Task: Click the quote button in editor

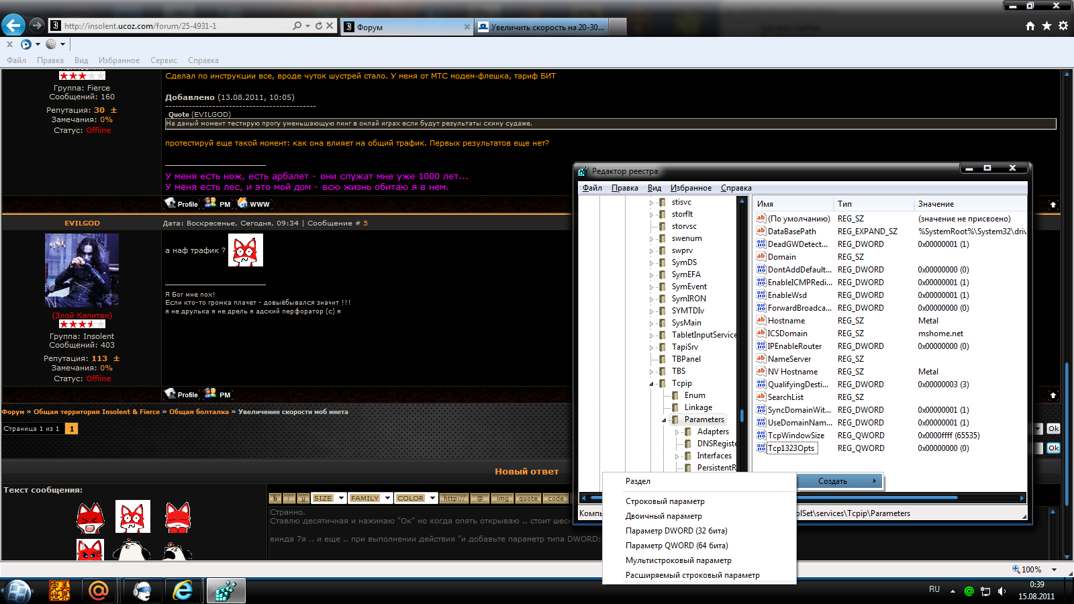Action: pos(528,498)
